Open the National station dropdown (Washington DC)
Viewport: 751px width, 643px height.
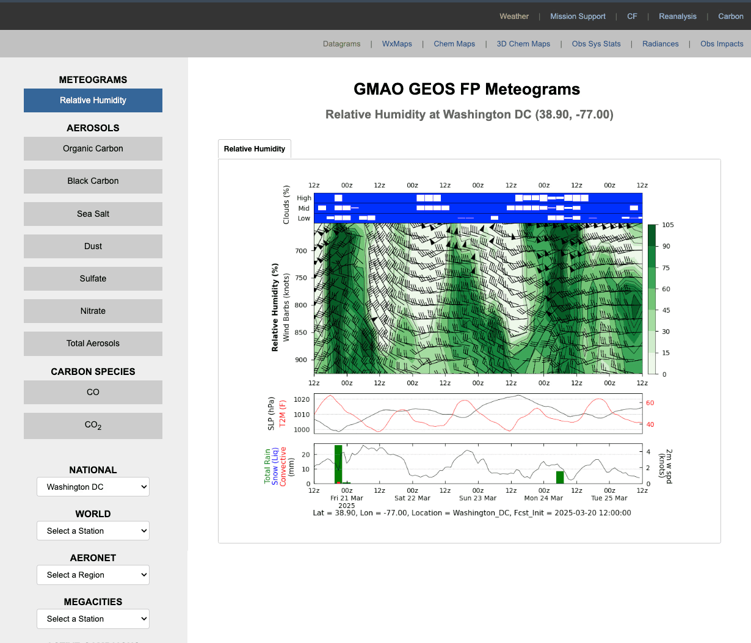click(x=93, y=487)
